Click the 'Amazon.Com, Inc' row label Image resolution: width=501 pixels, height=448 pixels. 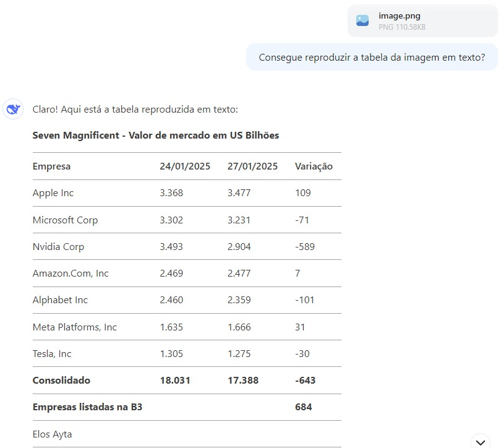tap(71, 274)
